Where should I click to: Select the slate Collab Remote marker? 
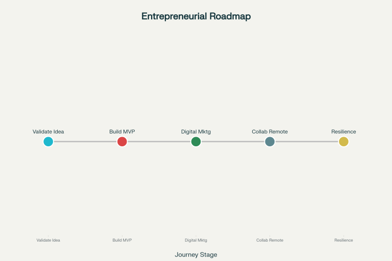269,142
